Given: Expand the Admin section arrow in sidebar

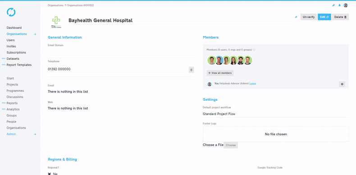Looking at the screenshot, I should pos(35,134).
